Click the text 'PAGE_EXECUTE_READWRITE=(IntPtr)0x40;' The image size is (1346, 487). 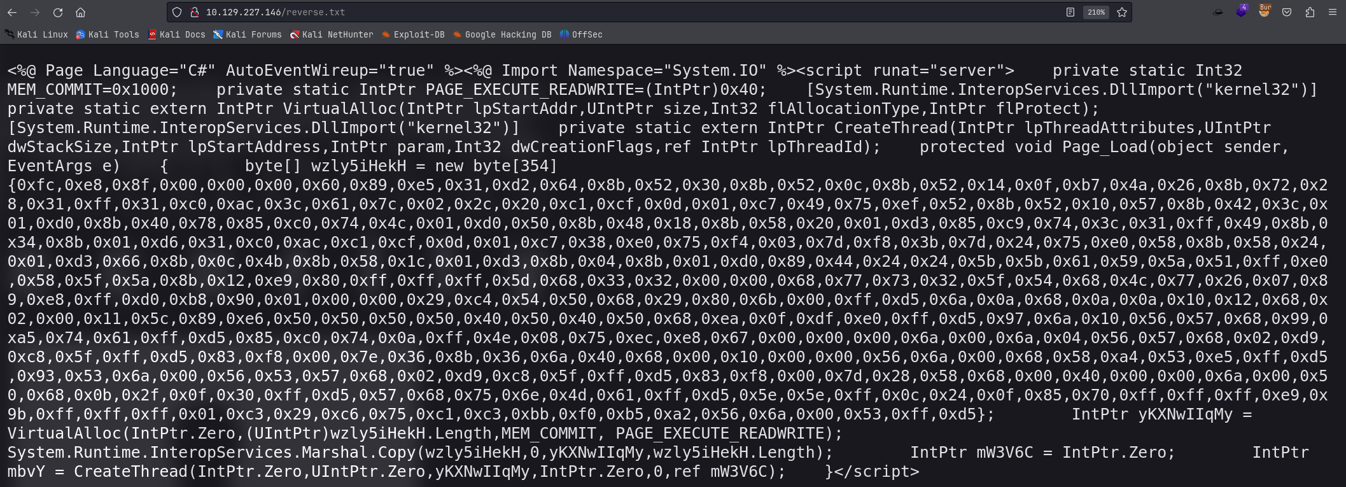[596, 90]
